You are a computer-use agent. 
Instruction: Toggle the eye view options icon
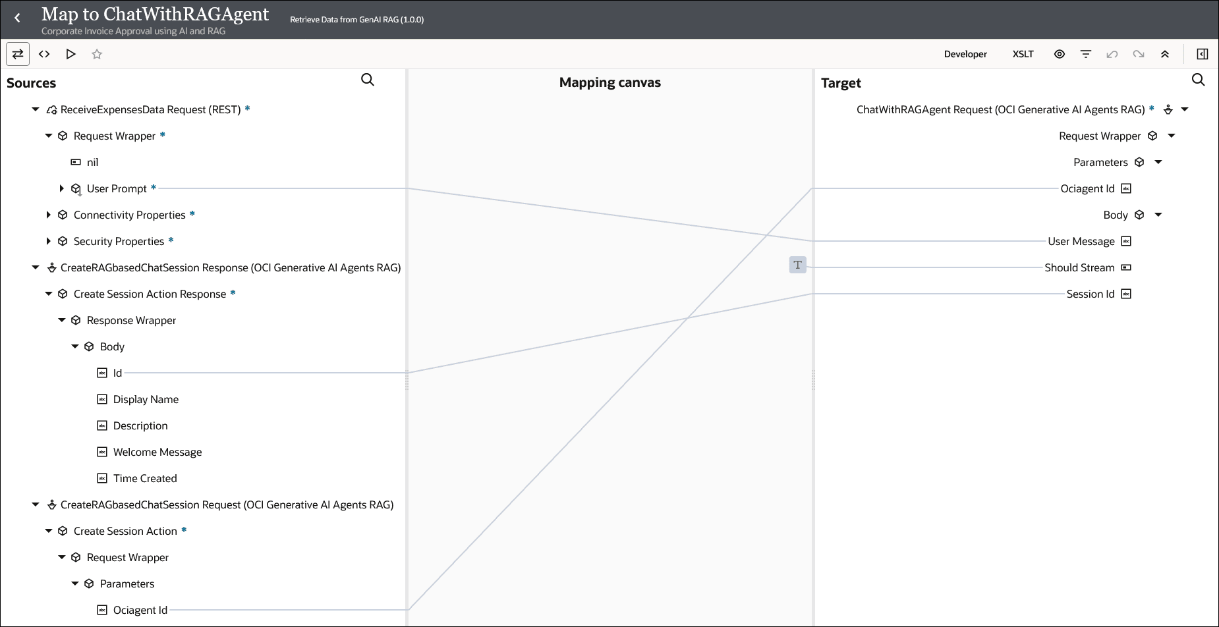[1060, 54]
